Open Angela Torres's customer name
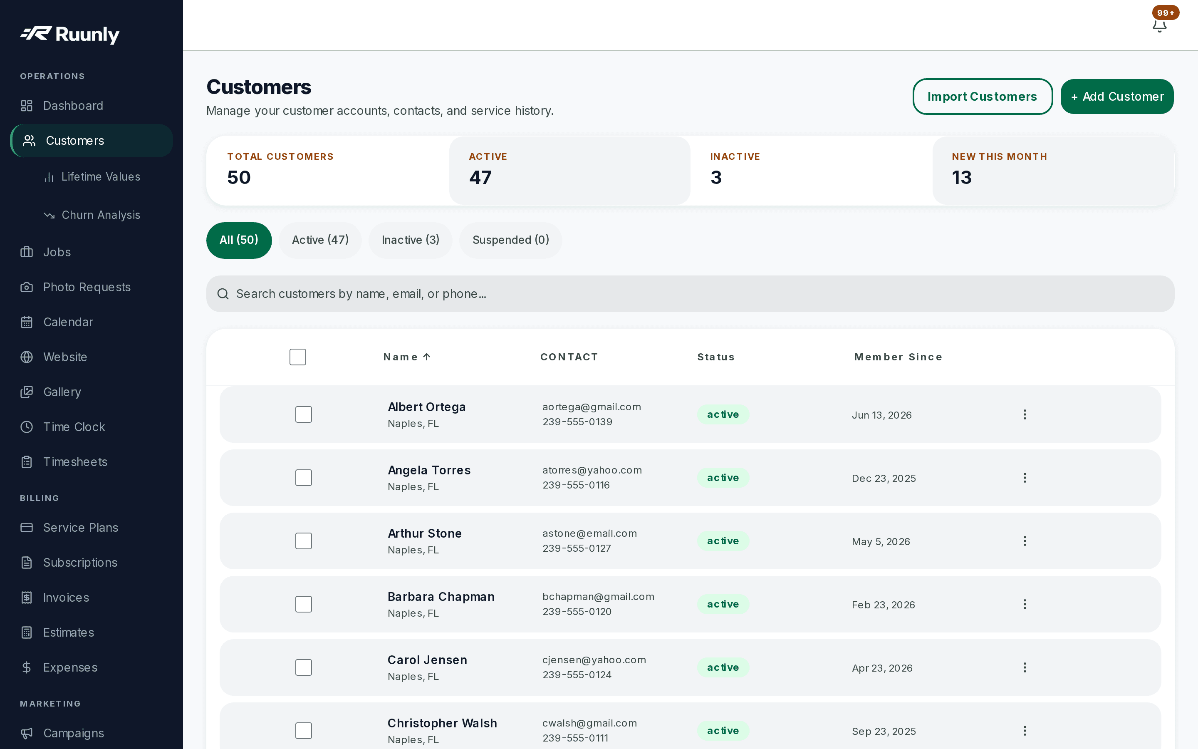This screenshot has height=749, width=1198. pyautogui.click(x=429, y=470)
